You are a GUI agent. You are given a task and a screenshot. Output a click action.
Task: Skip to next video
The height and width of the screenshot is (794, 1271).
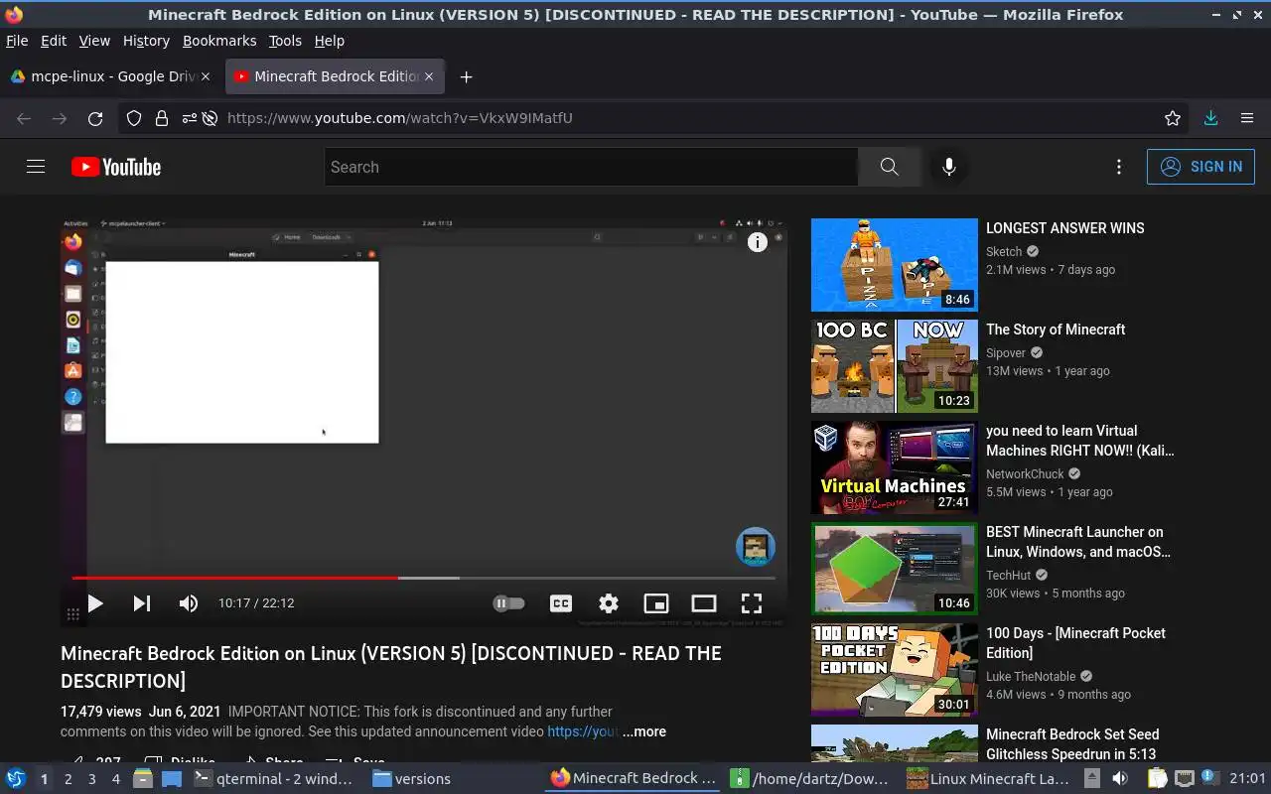(x=142, y=603)
